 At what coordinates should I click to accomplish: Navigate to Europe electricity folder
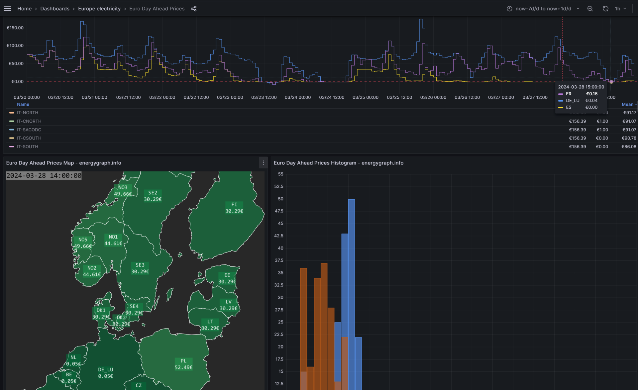99,9
